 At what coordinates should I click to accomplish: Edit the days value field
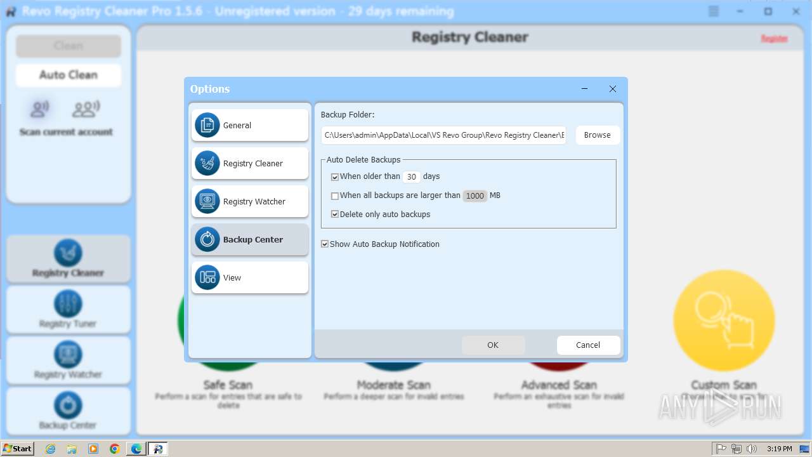point(412,177)
